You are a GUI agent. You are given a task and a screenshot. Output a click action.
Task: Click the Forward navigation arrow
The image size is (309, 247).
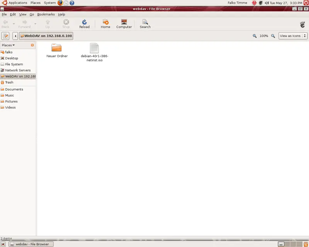(25, 24)
